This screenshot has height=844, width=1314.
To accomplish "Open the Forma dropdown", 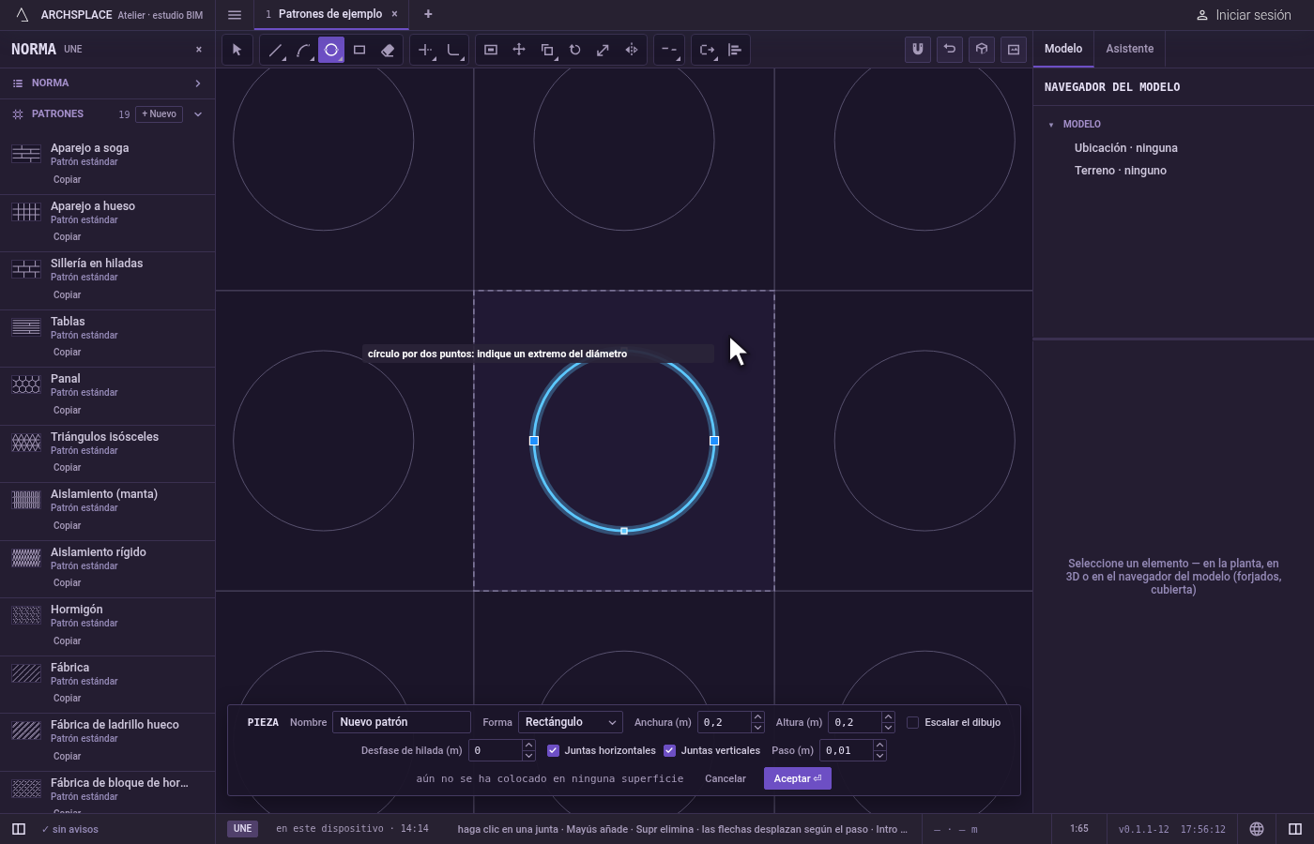I will tap(570, 722).
